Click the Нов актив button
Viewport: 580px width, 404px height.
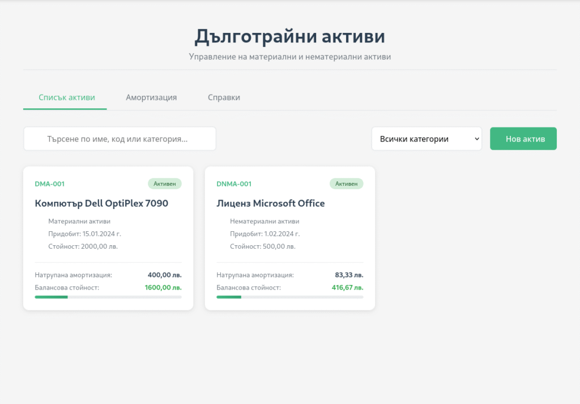[523, 139]
